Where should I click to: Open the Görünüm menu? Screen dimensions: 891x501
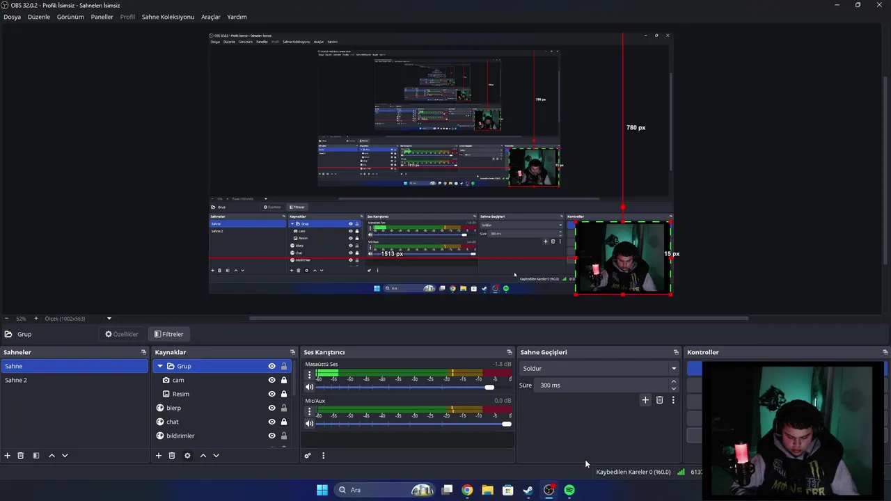click(x=70, y=17)
